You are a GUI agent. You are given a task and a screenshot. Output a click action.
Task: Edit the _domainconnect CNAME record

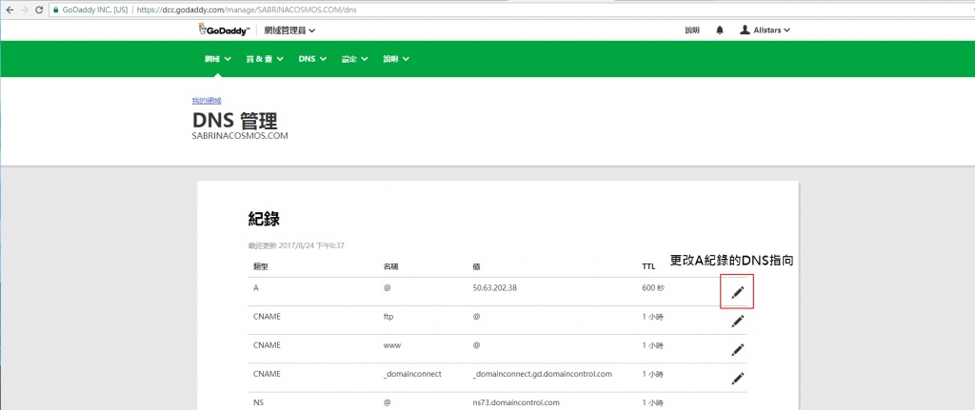point(737,378)
